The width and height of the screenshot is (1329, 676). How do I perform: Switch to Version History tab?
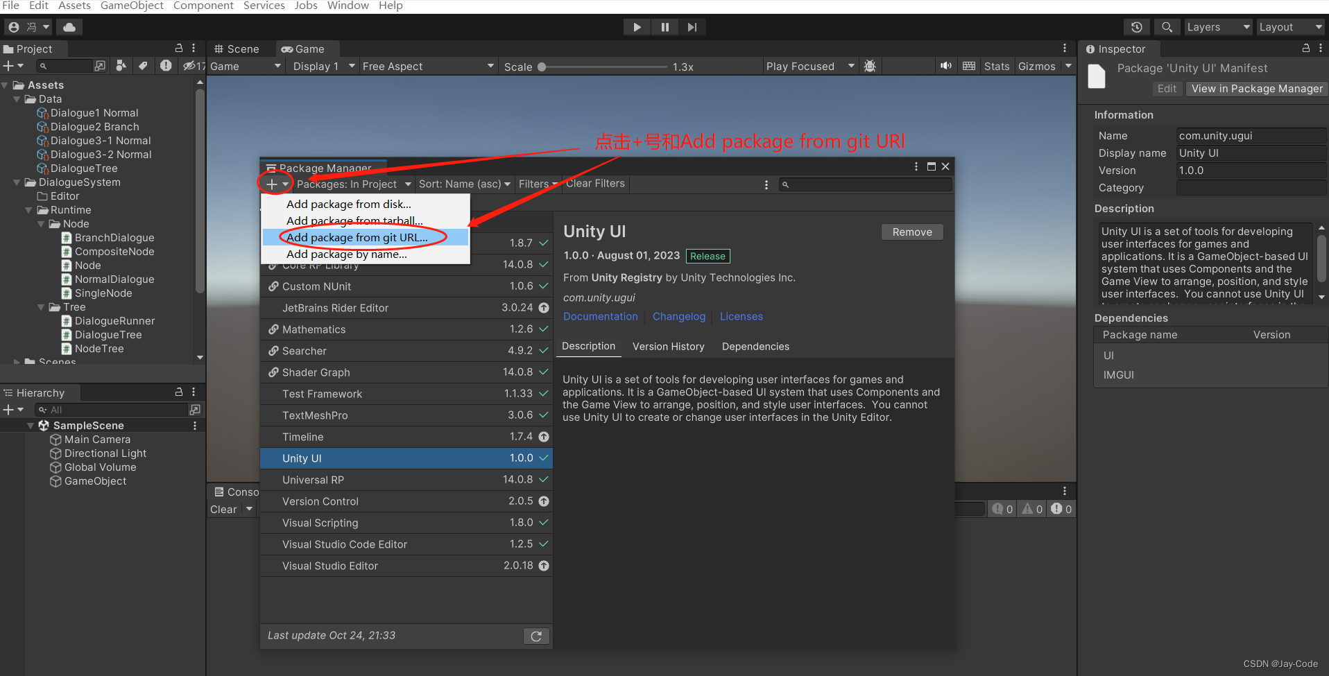coord(668,346)
